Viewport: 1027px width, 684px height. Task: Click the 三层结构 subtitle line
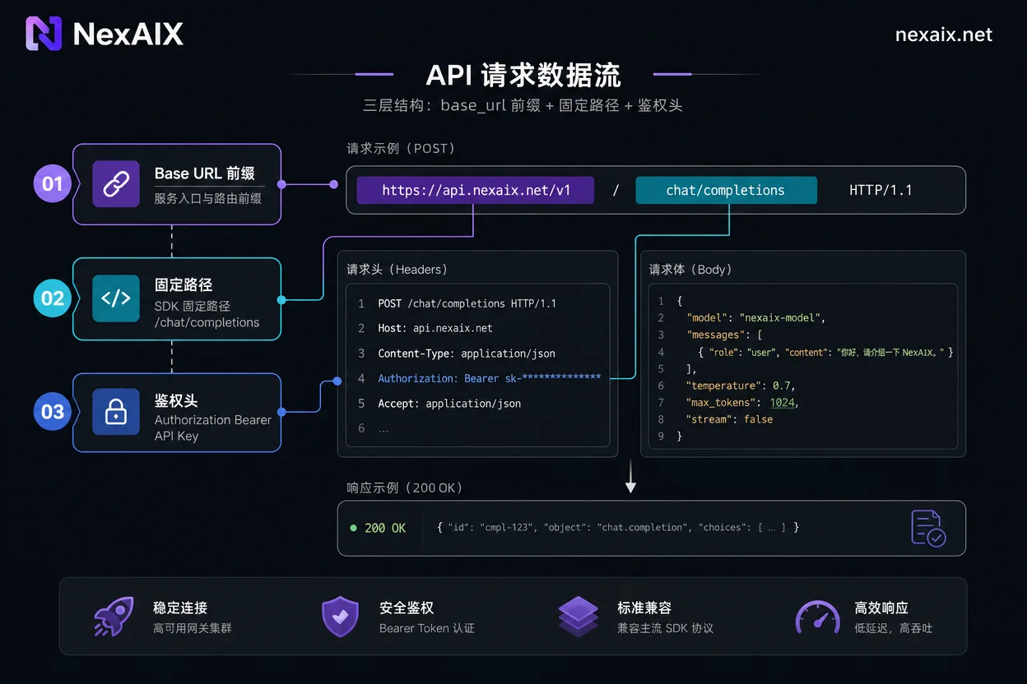tap(523, 105)
